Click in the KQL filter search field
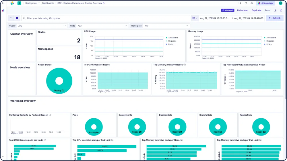 point(106,18)
